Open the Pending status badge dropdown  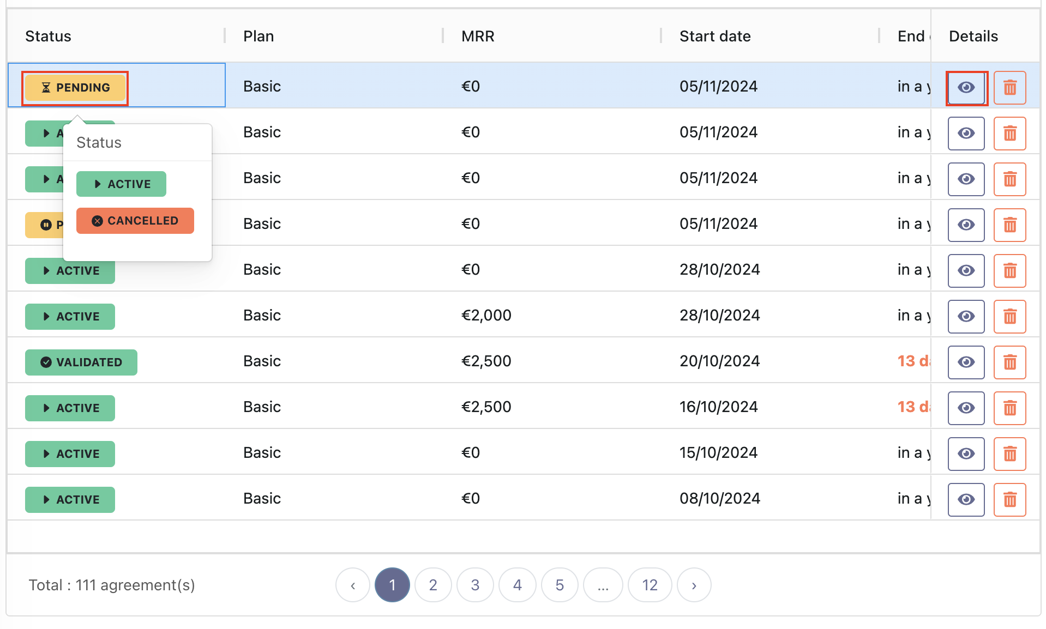click(75, 88)
